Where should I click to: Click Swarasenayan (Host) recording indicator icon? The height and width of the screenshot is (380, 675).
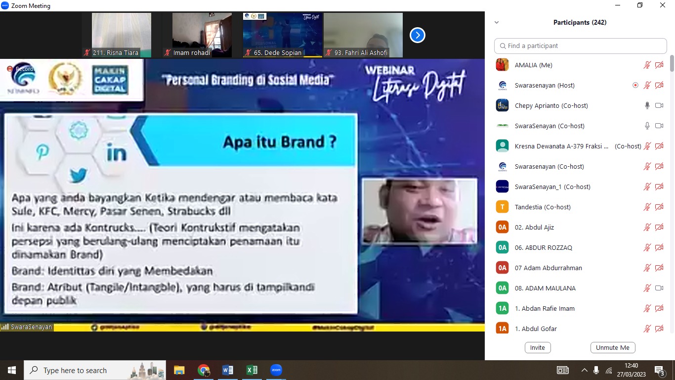tap(635, 85)
